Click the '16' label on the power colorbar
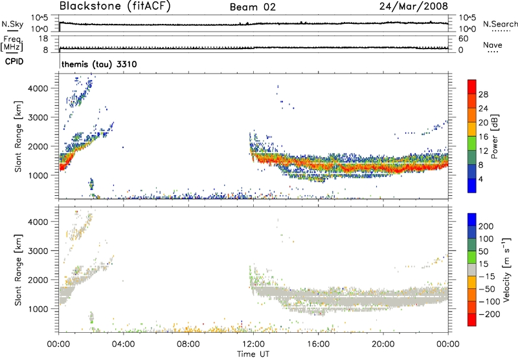Image resolution: width=518 pixels, height=358 pixels. point(483,137)
